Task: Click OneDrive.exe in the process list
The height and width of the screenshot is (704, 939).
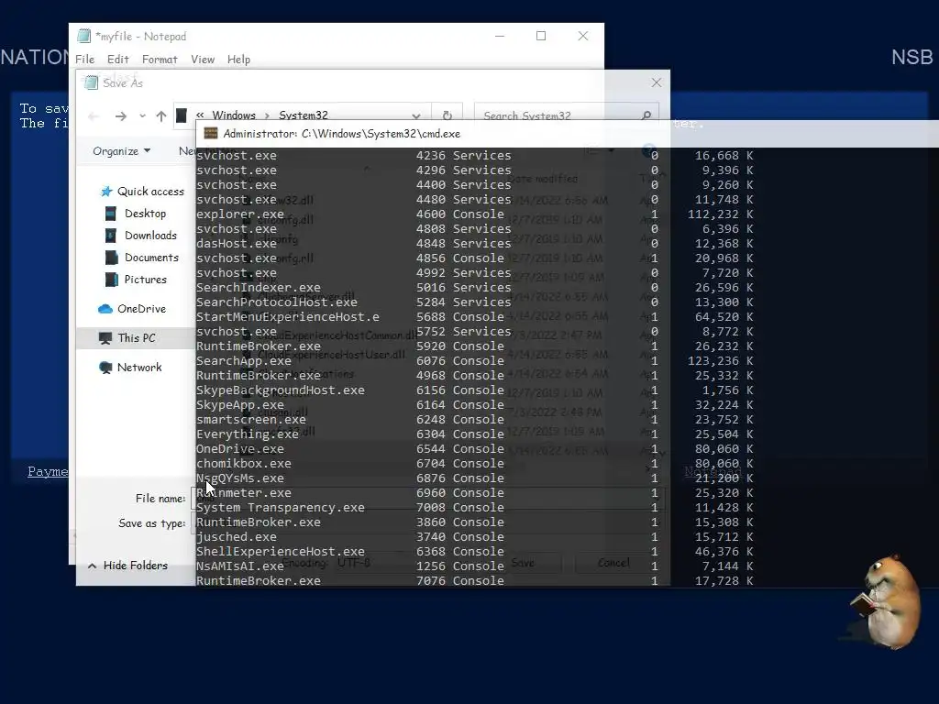Action: [x=240, y=449]
